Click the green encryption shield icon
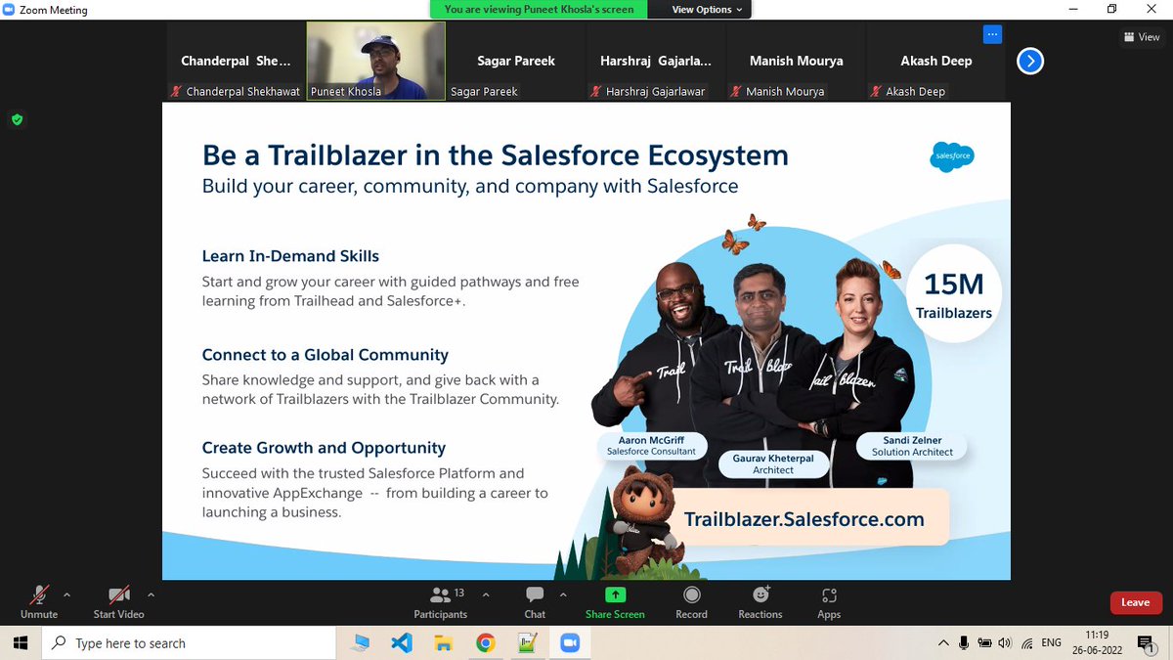1173x660 pixels. (17, 119)
